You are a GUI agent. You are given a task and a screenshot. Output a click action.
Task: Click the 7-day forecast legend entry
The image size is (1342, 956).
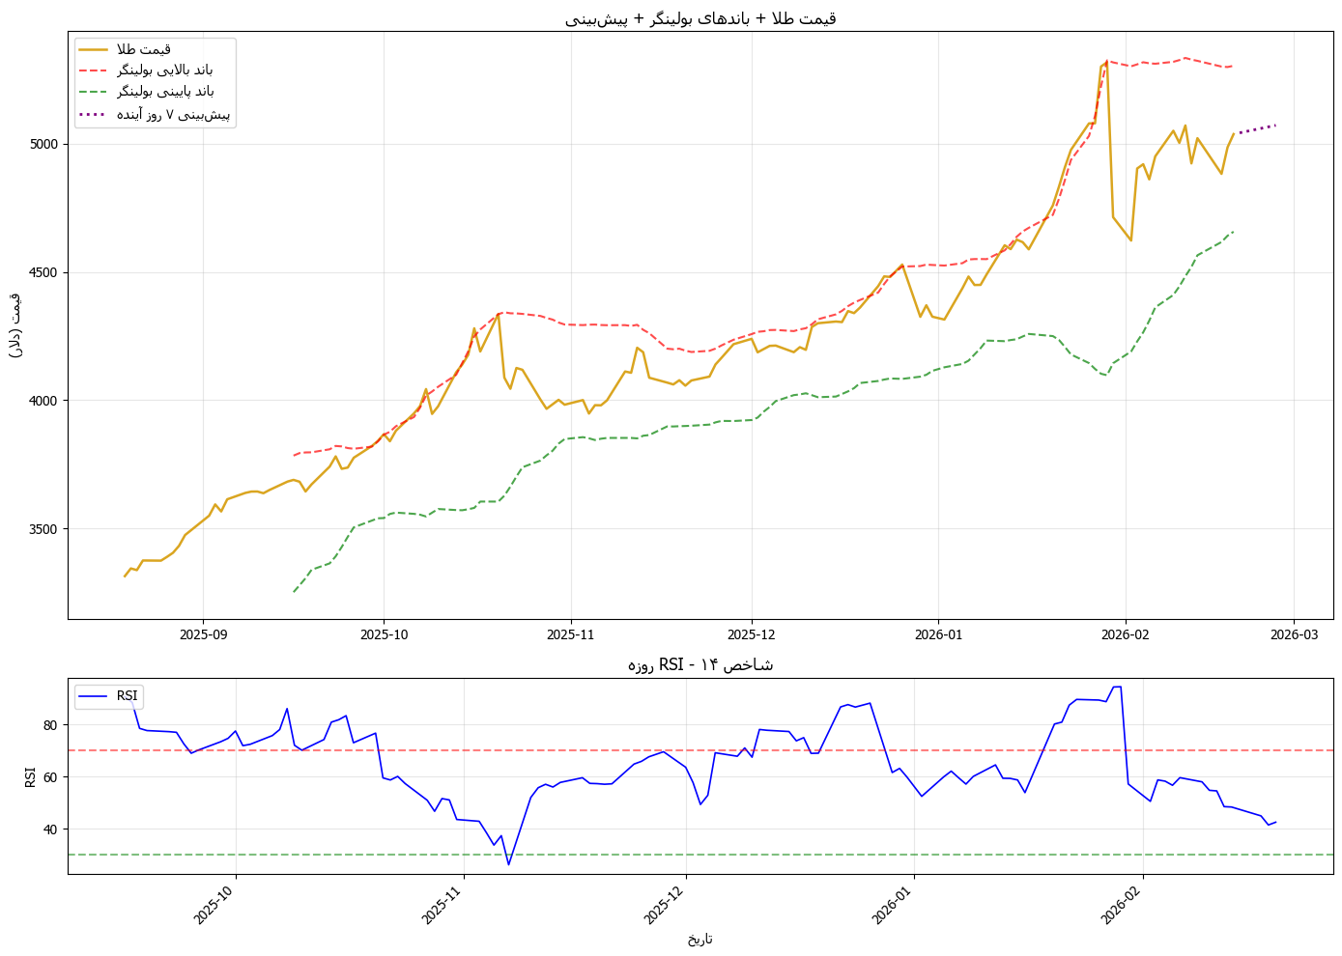[x=155, y=114]
